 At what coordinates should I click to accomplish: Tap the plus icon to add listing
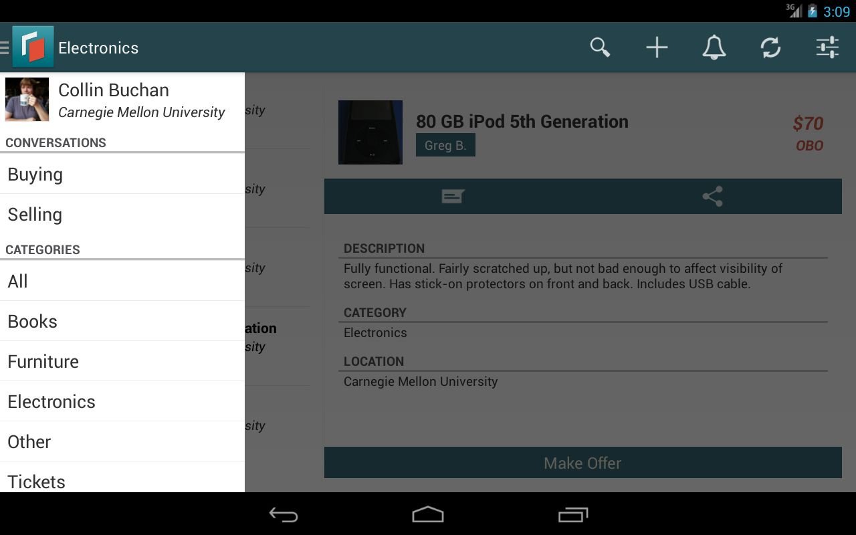[x=657, y=47]
